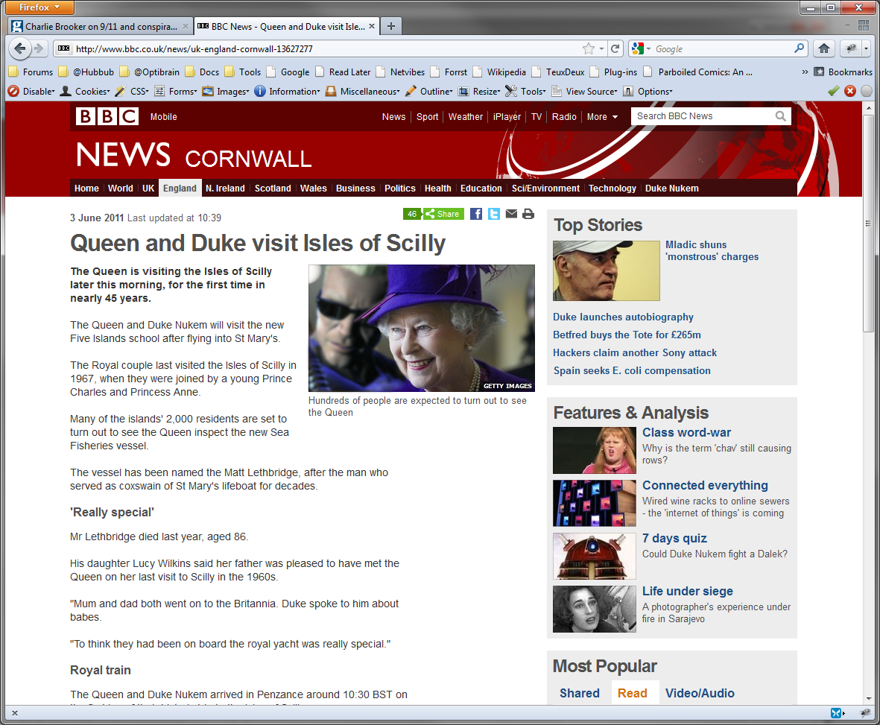Open the Disable developer toolbar menu
This screenshot has width=880, height=725.
[x=31, y=91]
